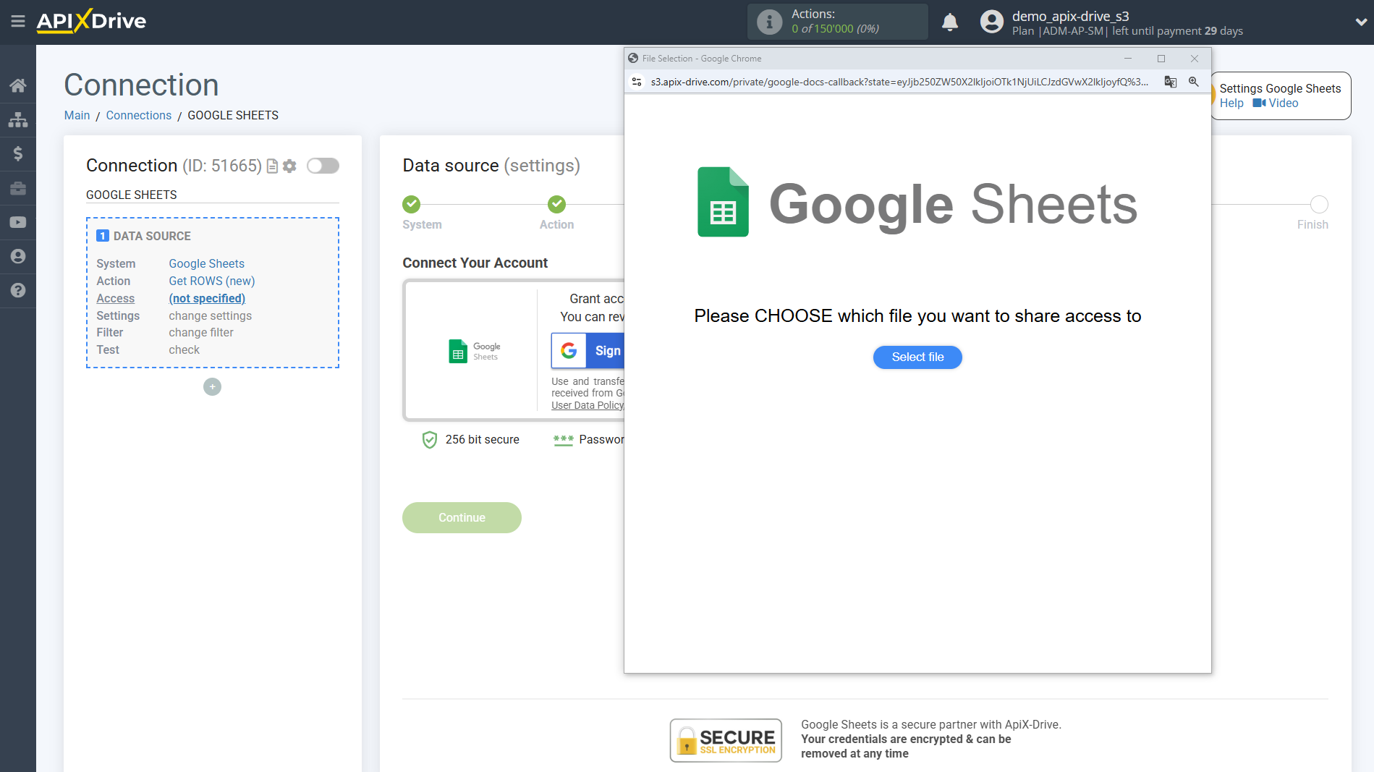
Task: Add a new block with plus button
Action: pyautogui.click(x=212, y=387)
